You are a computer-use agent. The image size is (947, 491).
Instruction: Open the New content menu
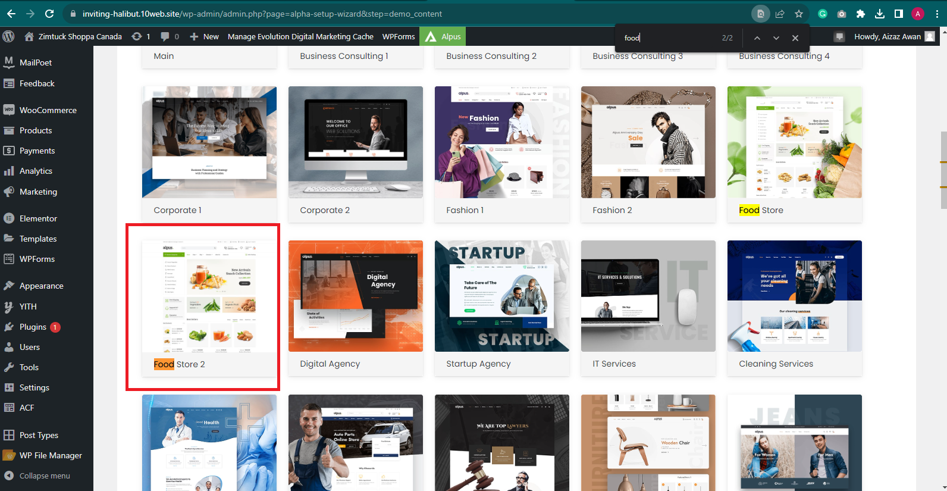click(204, 36)
